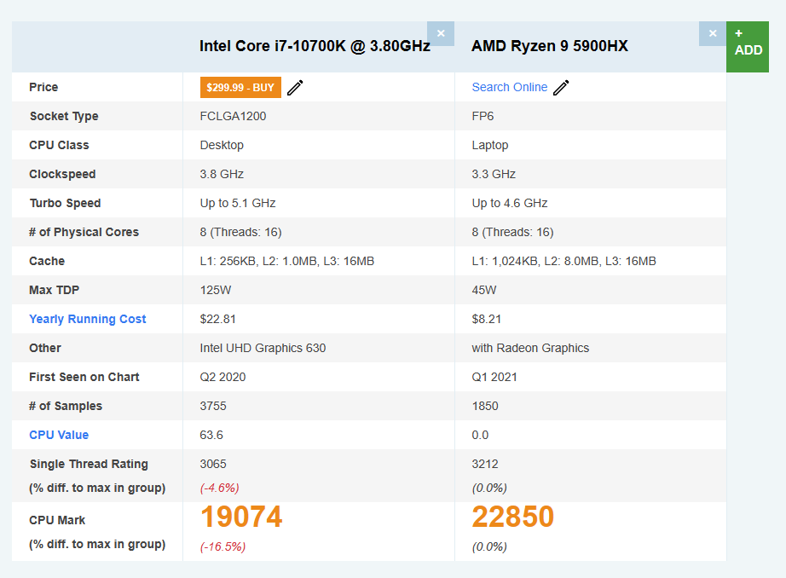
Task: Click the Laptop CPU class value
Action: [489, 146]
